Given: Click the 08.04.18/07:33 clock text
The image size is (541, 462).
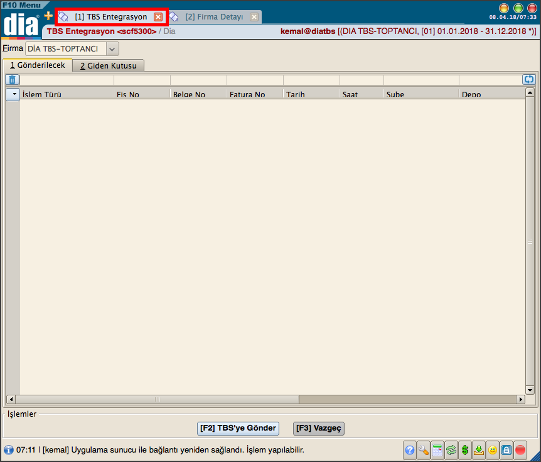Looking at the screenshot, I should click(x=513, y=17).
